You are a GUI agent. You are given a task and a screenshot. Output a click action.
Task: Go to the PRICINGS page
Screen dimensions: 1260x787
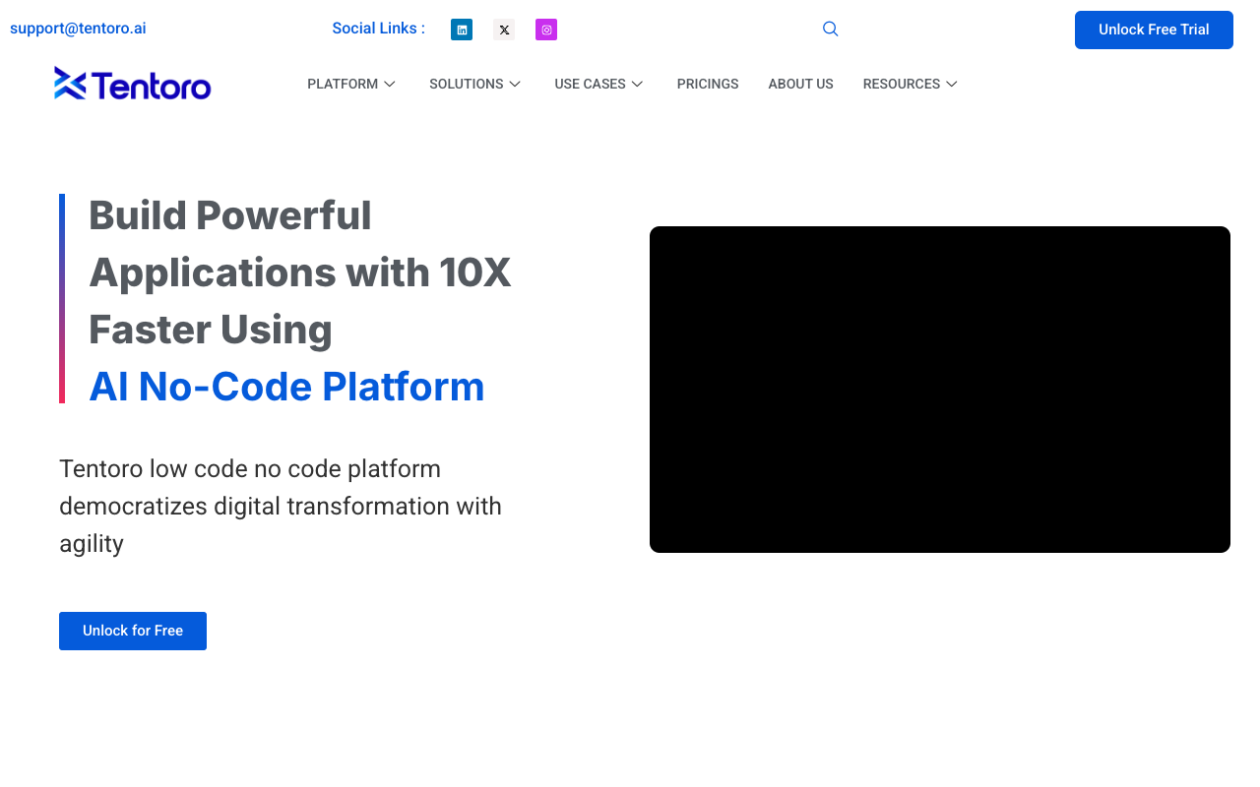(x=708, y=85)
